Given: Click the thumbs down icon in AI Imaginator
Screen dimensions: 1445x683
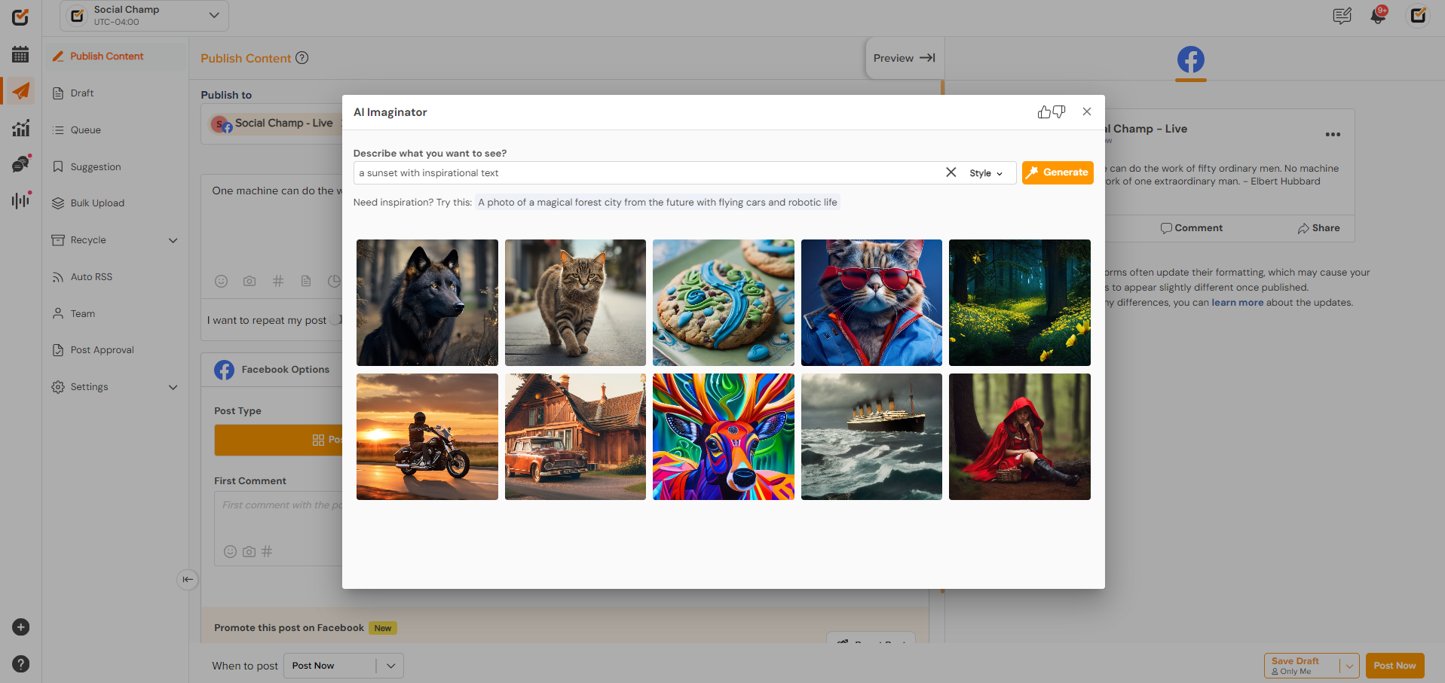Looking at the screenshot, I should tap(1059, 112).
